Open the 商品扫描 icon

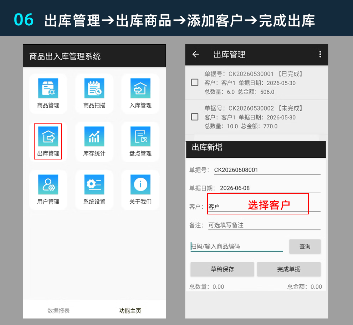coord(94,88)
